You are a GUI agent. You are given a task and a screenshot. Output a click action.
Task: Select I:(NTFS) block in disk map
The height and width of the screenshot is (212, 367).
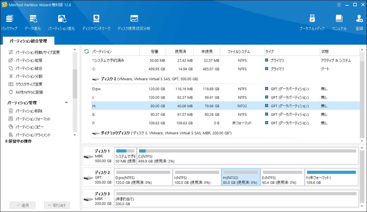coord(197,177)
